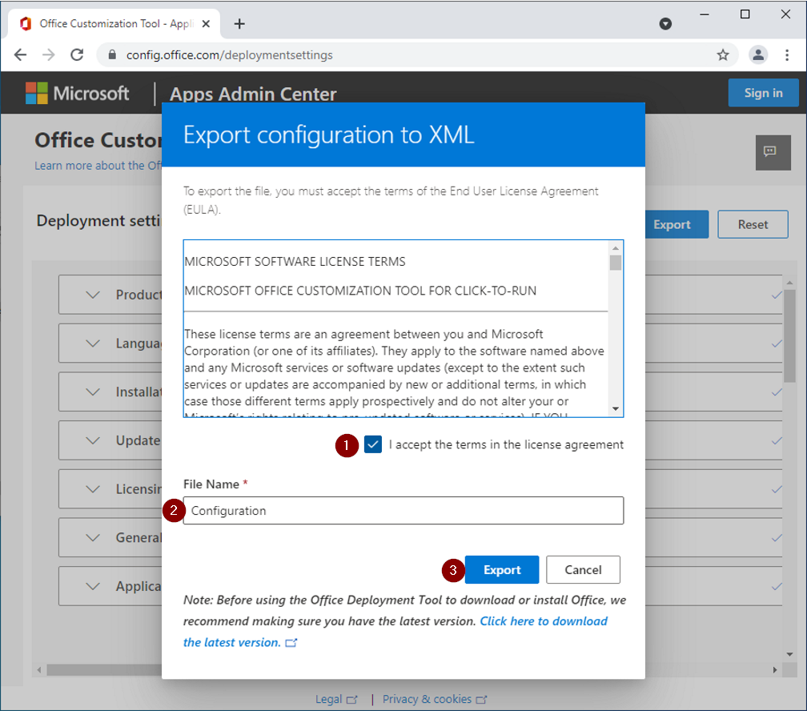Click the page horizontal scrollbar right arrow
This screenshot has height=711, width=807.
775,670
